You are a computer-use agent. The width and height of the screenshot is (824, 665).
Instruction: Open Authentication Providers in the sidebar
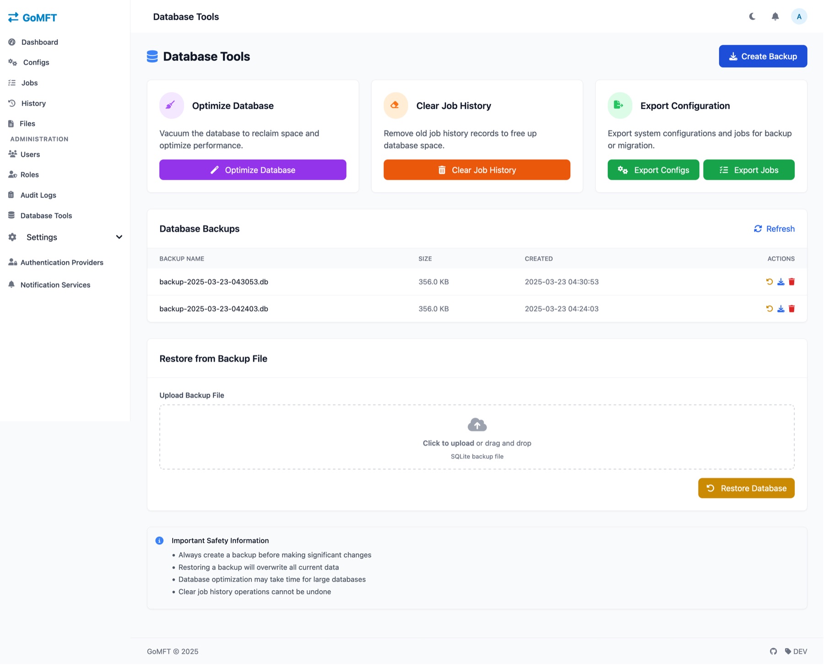click(x=56, y=263)
